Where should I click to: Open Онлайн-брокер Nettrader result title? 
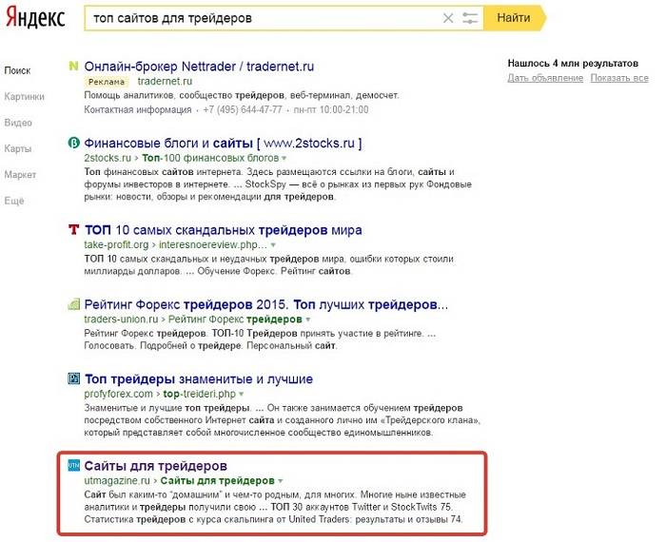199,67
